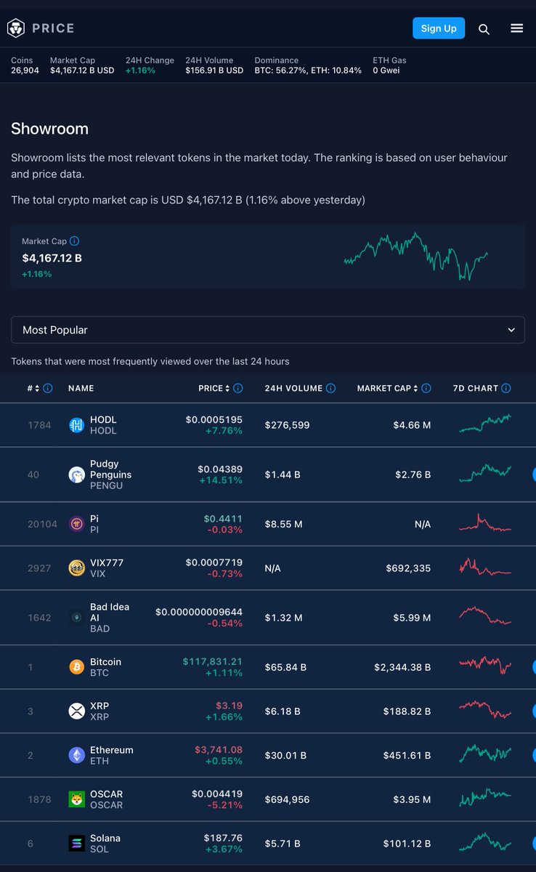Click the NAME column header
536x872 pixels.
coord(81,388)
